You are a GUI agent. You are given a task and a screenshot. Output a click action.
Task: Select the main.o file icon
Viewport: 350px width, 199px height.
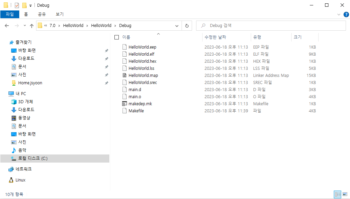point(125,96)
